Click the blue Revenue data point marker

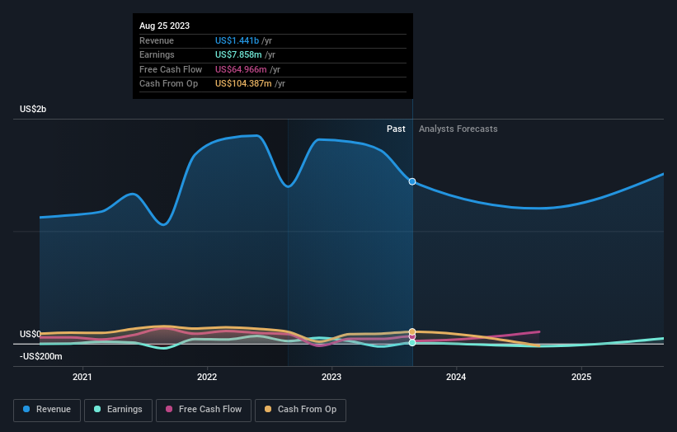click(412, 181)
